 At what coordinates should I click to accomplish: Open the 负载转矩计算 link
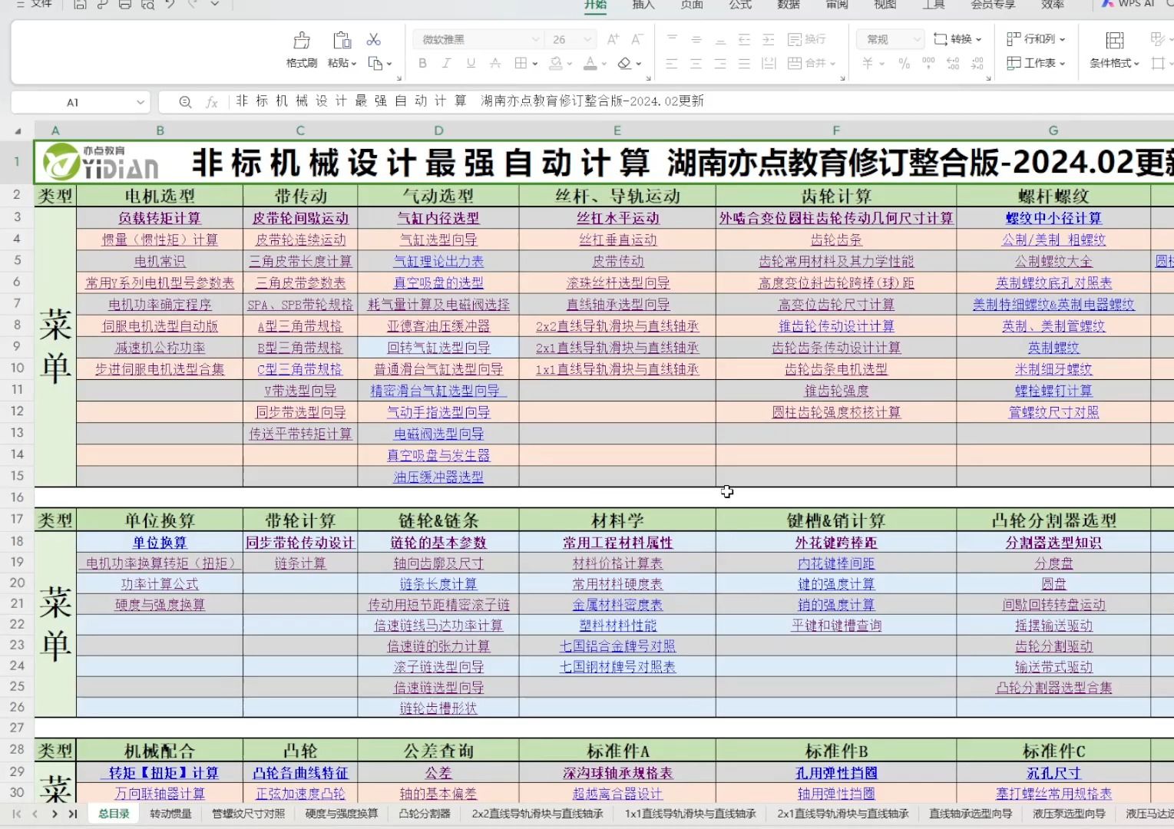tap(160, 219)
